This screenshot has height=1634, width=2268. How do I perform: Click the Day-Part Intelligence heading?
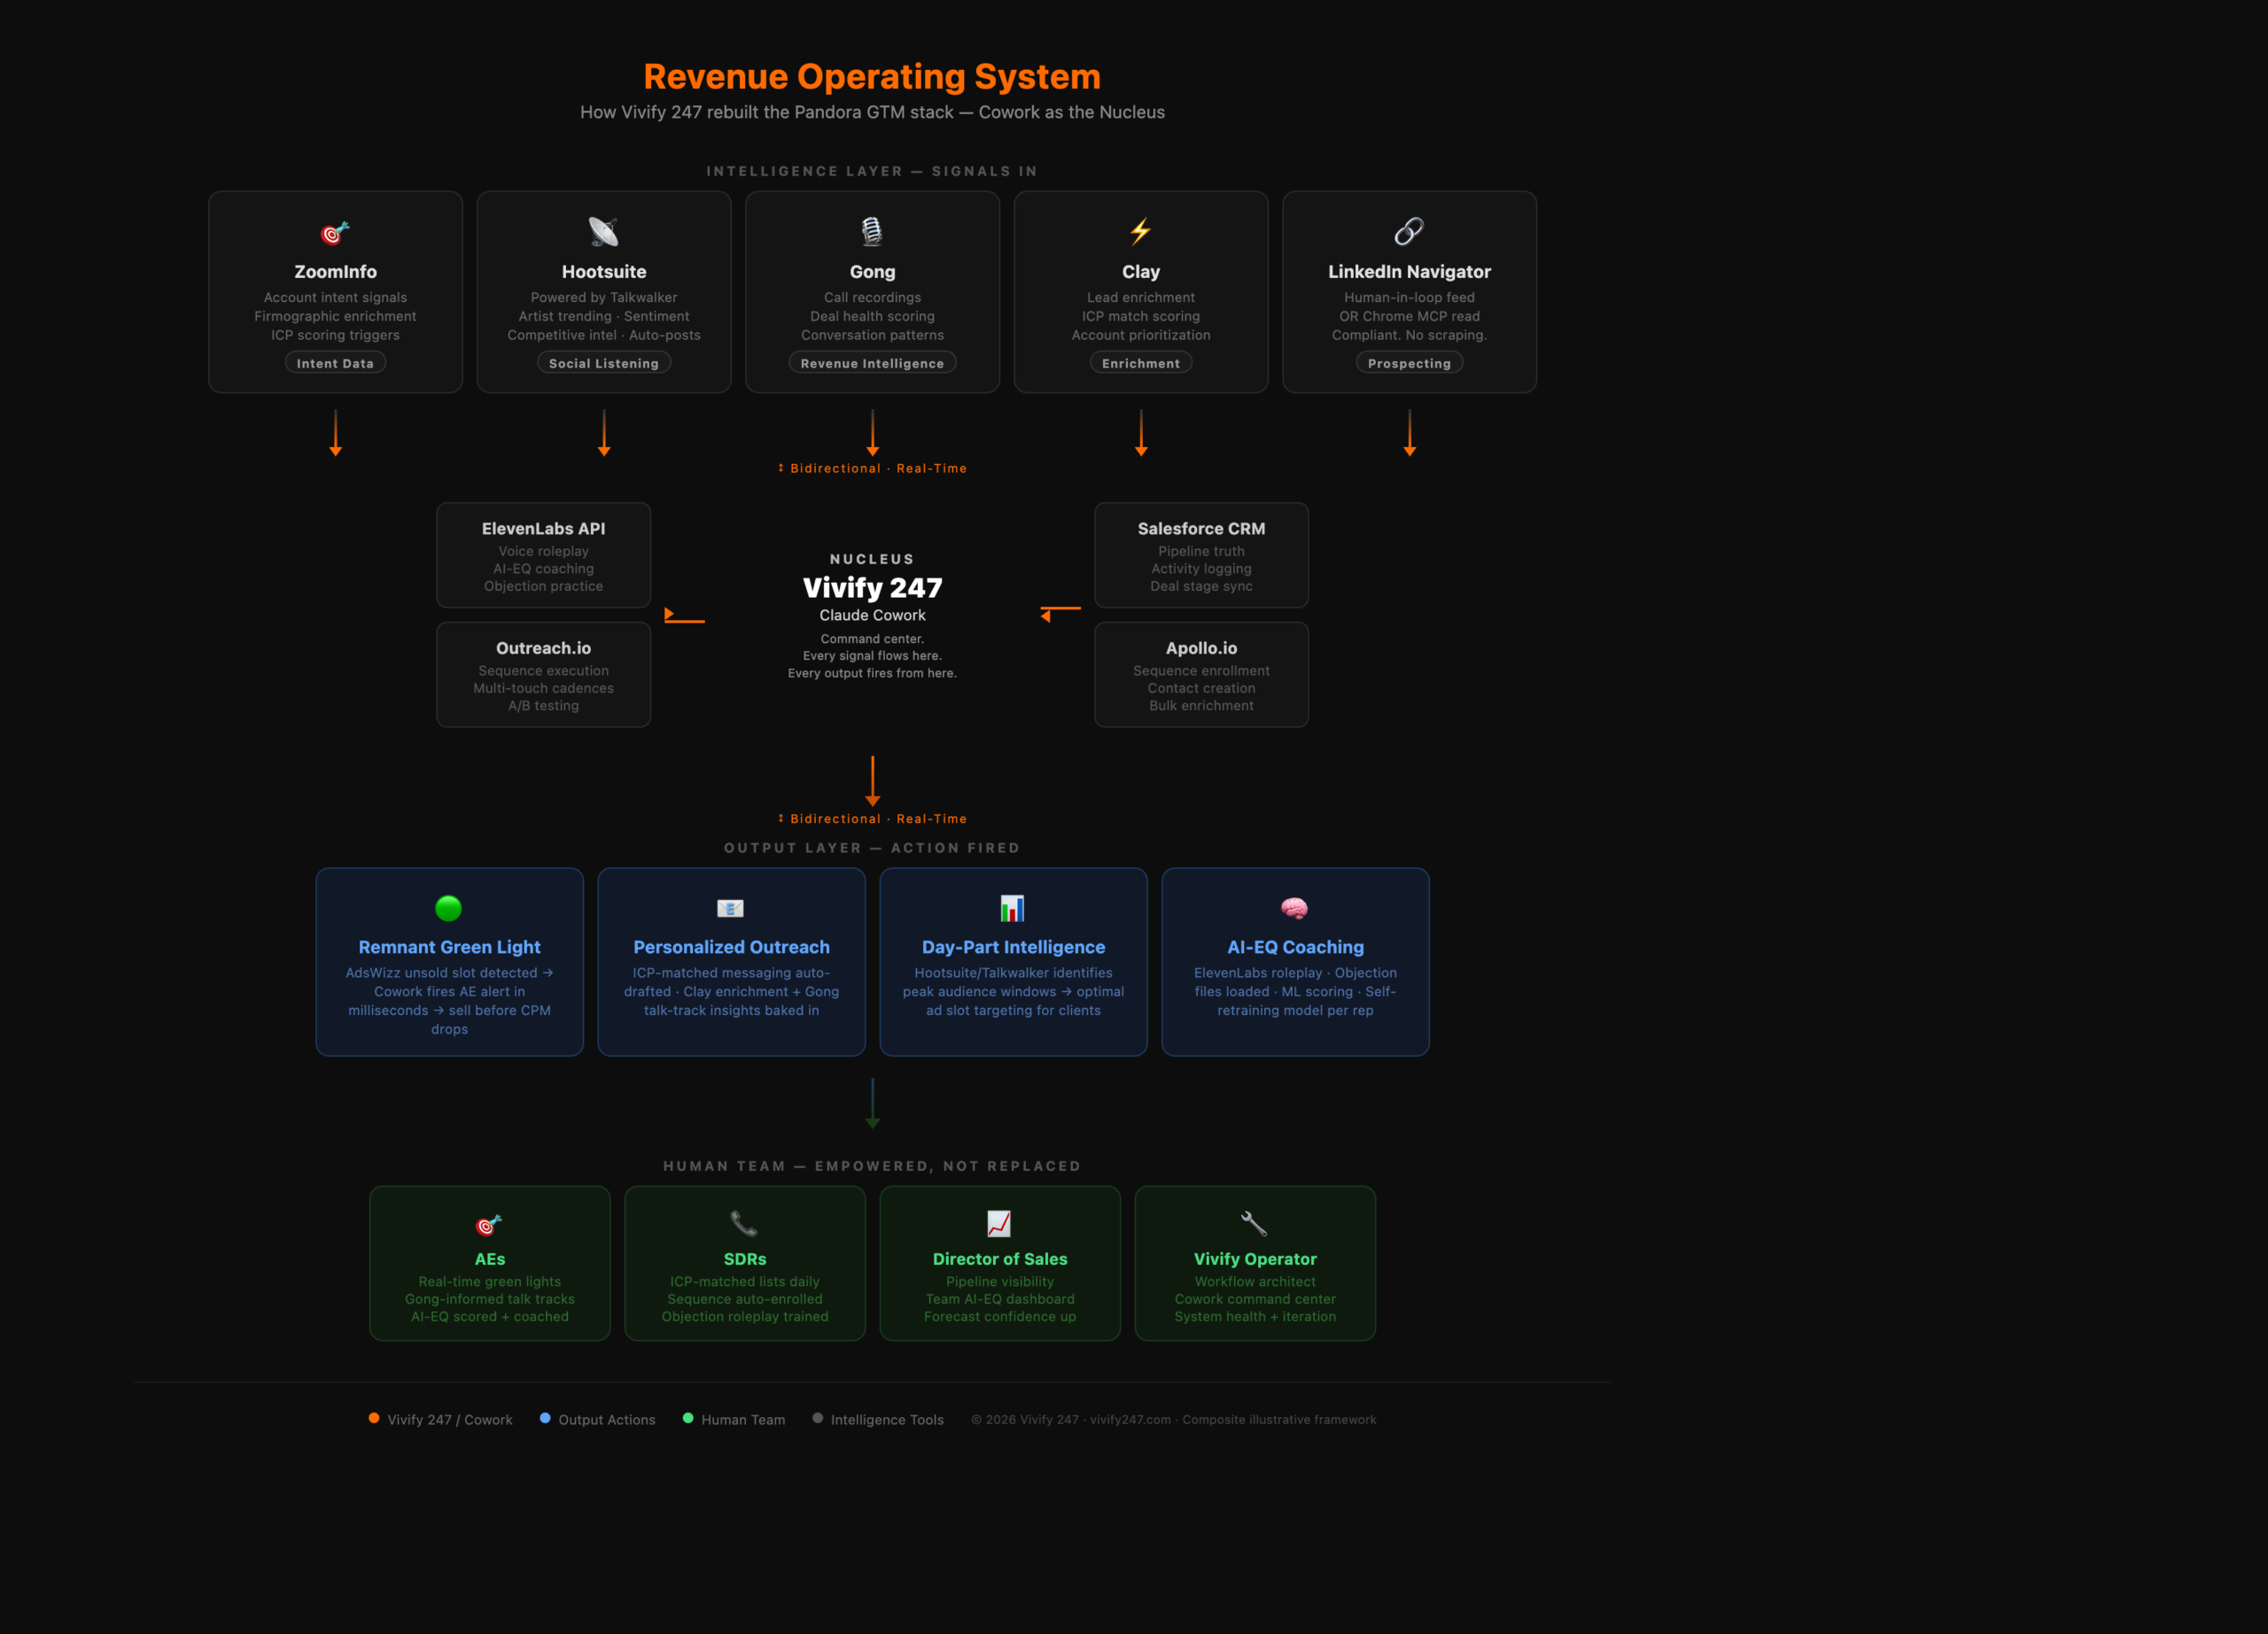click(1013, 948)
